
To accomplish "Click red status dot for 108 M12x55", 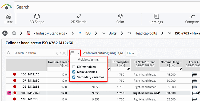I will (x=15, y=87).
